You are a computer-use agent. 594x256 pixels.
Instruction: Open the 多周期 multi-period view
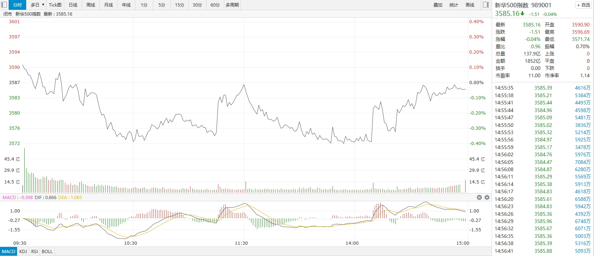tap(232, 5)
